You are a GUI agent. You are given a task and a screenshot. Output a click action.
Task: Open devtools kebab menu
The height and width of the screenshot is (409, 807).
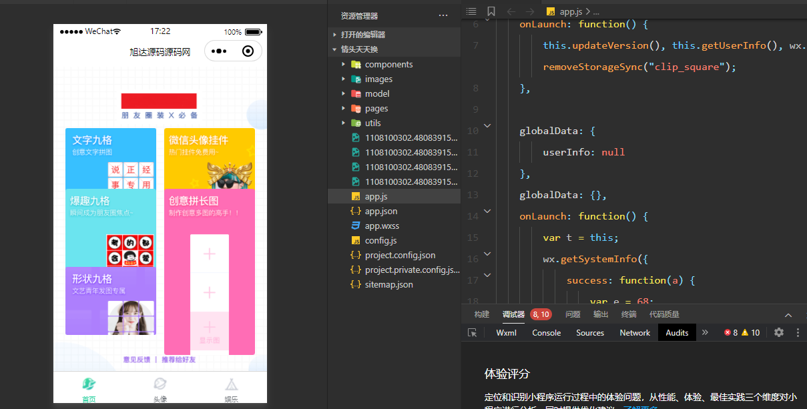point(797,332)
